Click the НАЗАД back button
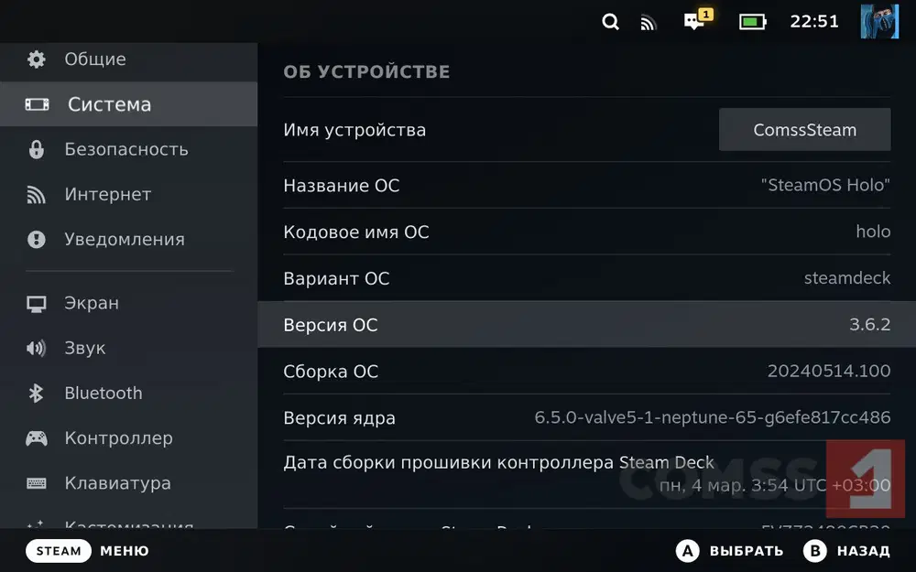This screenshot has height=572, width=916. click(x=846, y=551)
